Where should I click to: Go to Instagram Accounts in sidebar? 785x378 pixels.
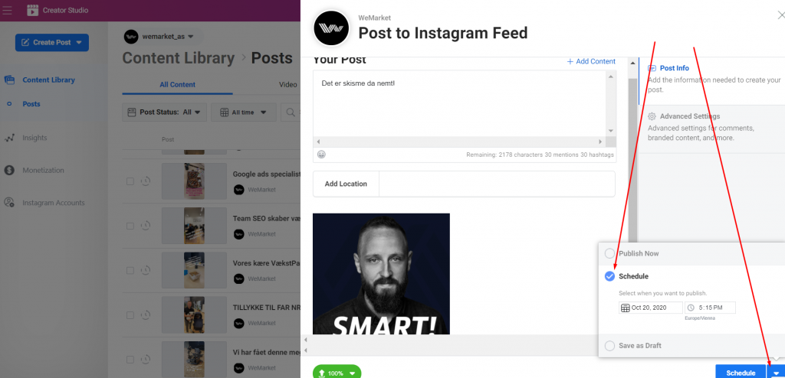tap(53, 203)
